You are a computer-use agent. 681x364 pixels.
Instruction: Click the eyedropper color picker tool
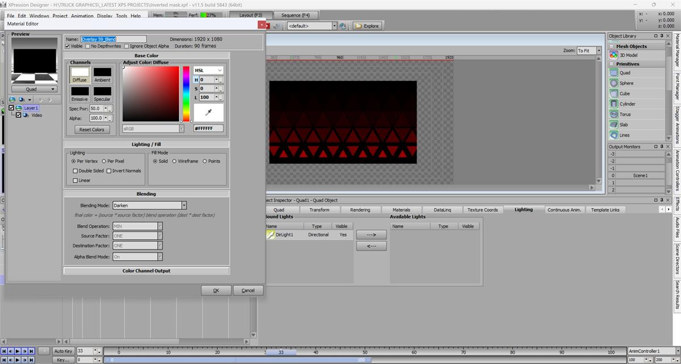(x=208, y=113)
